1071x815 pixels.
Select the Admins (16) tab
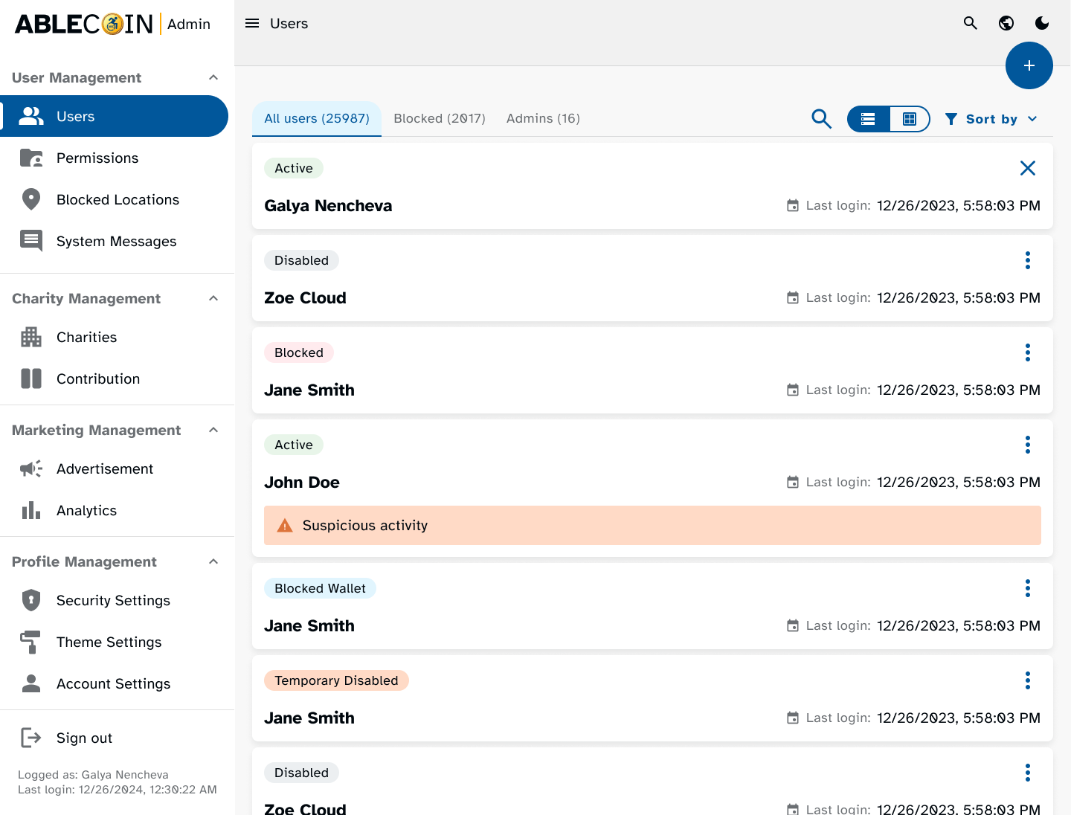pos(543,118)
